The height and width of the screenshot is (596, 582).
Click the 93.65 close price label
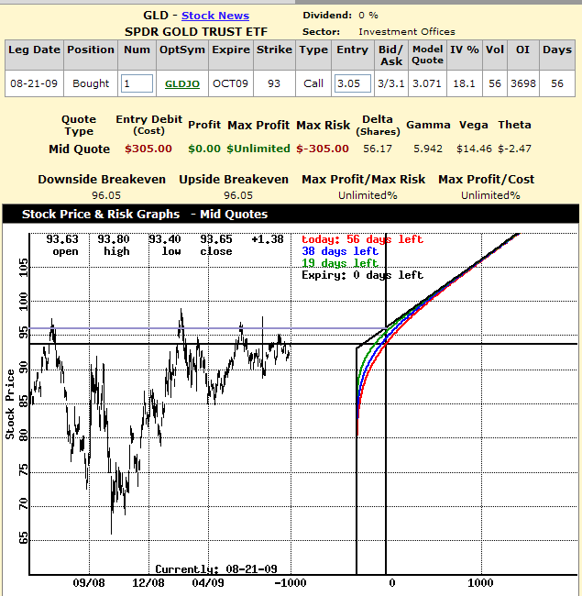[216, 239]
